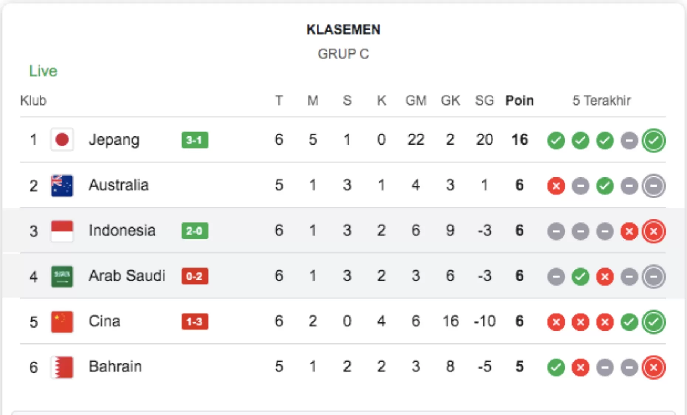Open the Indonesia team link
This screenshot has height=415, width=687.
pyautogui.click(x=122, y=231)
